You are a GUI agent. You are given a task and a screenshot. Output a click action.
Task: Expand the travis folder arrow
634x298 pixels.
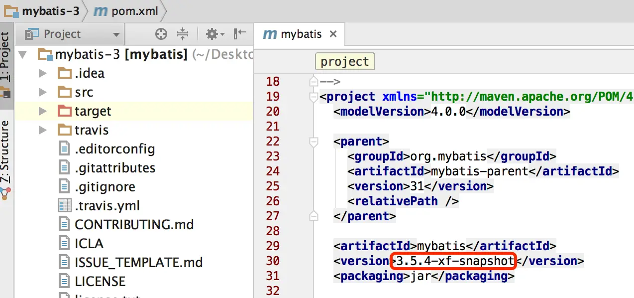pyautogui.click(x=43, y=130)
